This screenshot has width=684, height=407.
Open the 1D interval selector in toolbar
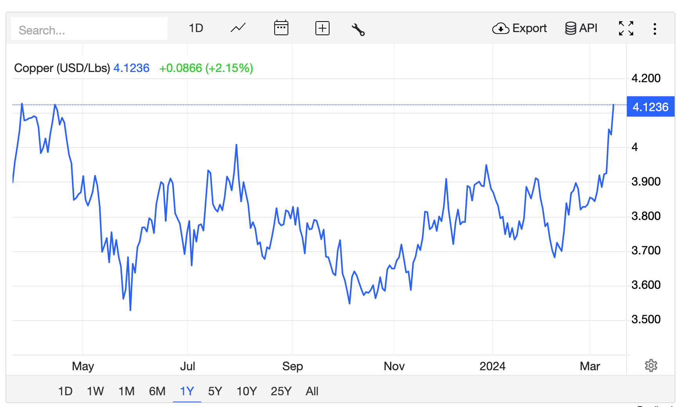196,28
